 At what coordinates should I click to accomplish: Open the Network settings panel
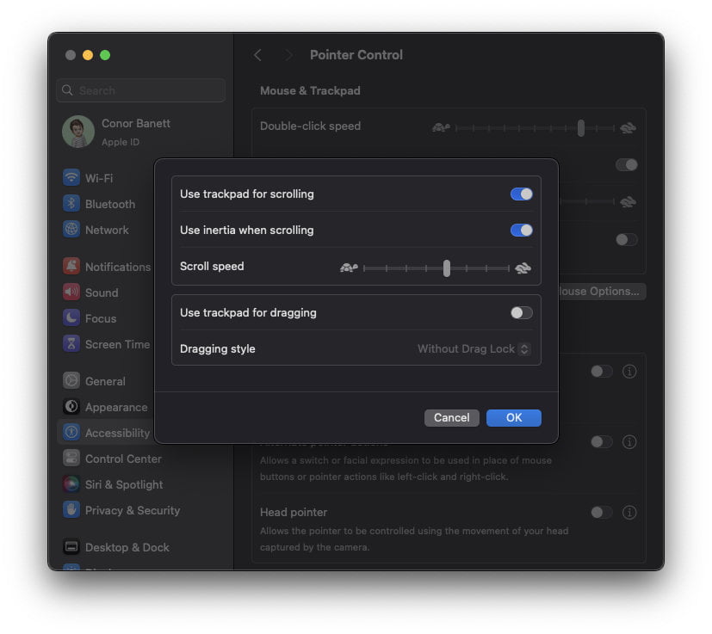[106, 230]
